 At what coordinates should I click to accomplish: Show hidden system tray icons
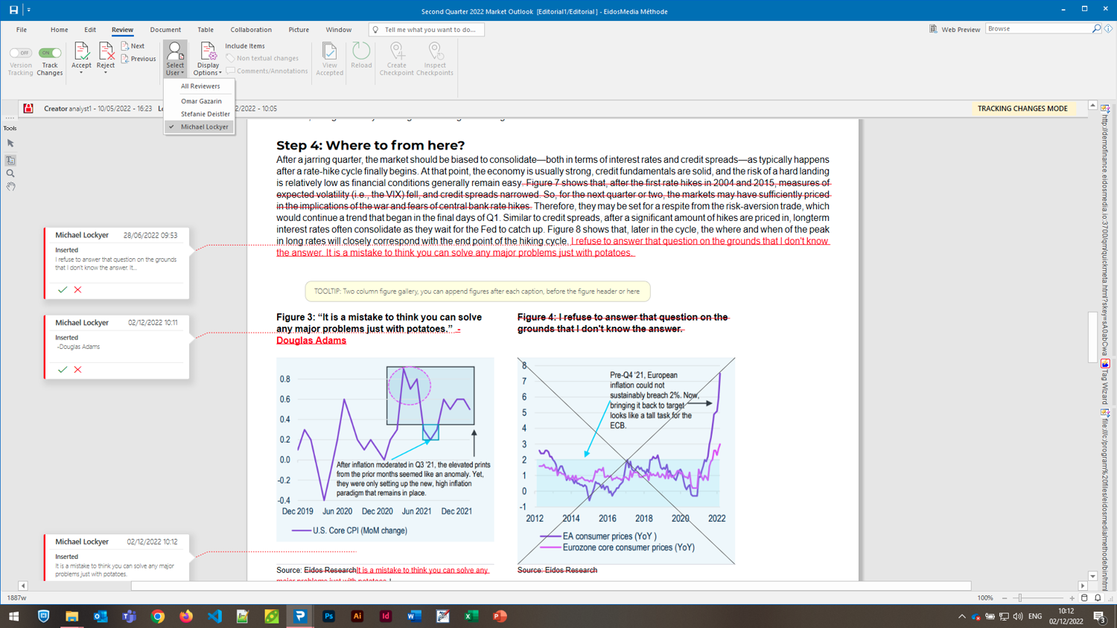(x=961, y=616)
